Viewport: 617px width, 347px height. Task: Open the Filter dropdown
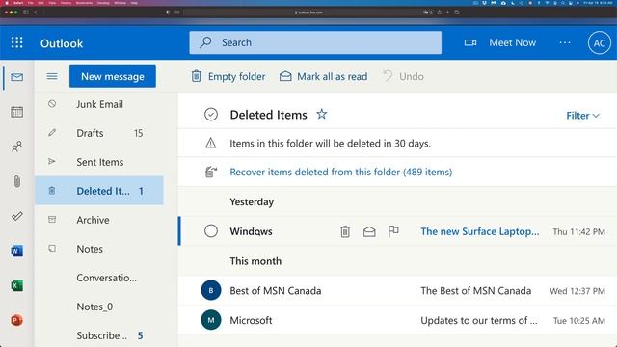click(x=582, y=116)
